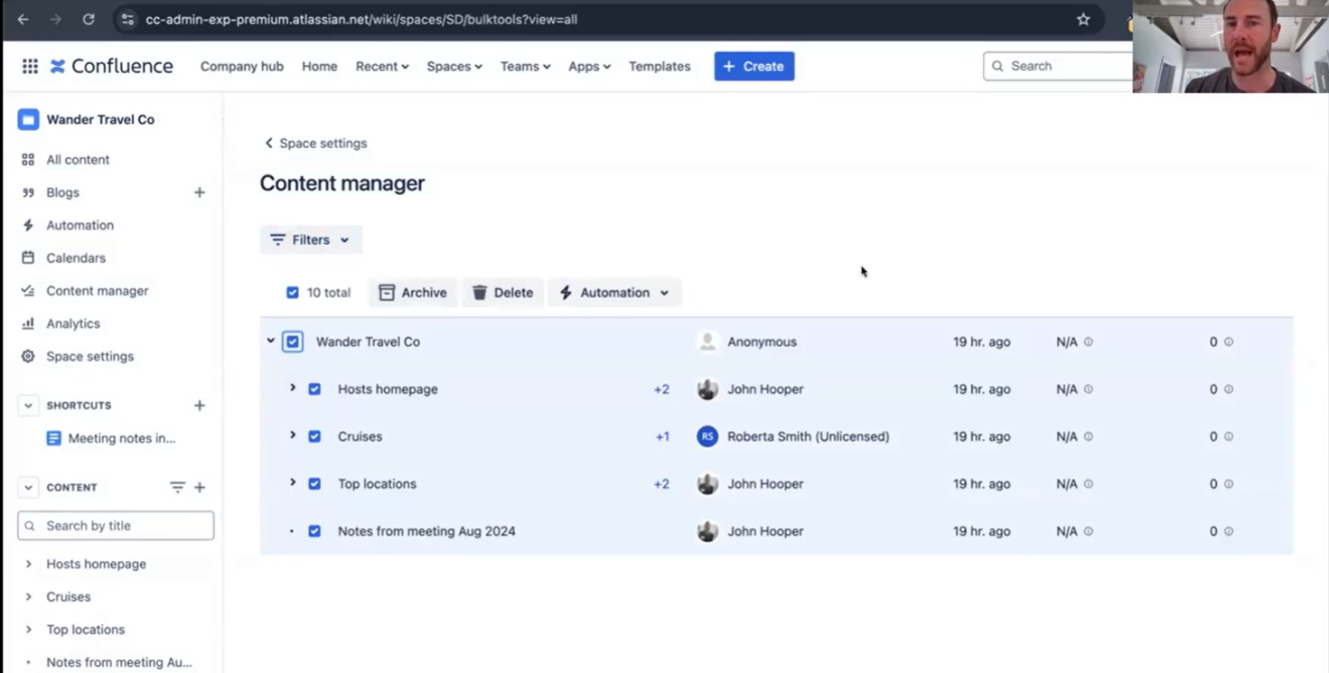Viewport: 1329px width, 673px height.
Task: Open the Content manager sidebar item
Action: tap(97, 290)
